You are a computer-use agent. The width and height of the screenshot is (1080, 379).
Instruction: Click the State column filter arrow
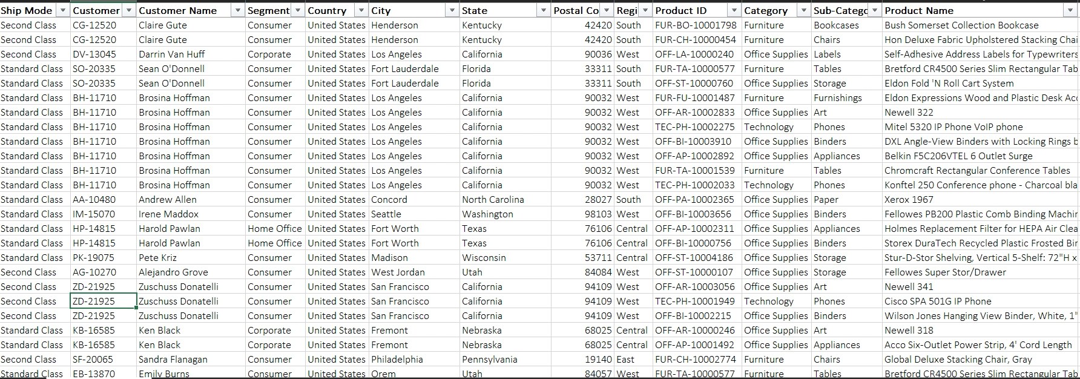(x=543, y=11)
